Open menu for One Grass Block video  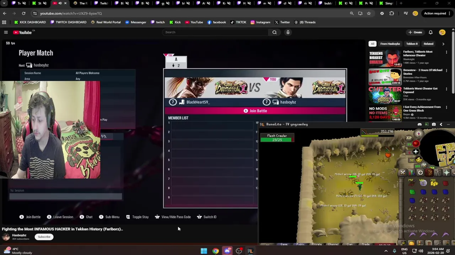[x=446, y=107]
